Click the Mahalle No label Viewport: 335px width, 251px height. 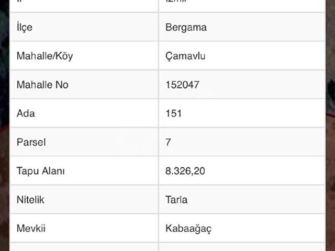(42, 85)
